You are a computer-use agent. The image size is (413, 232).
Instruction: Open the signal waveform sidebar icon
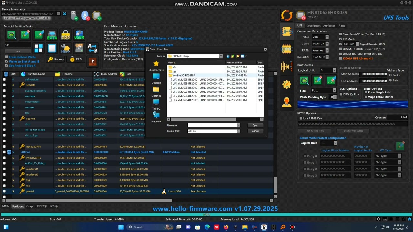tap(287, 66)
